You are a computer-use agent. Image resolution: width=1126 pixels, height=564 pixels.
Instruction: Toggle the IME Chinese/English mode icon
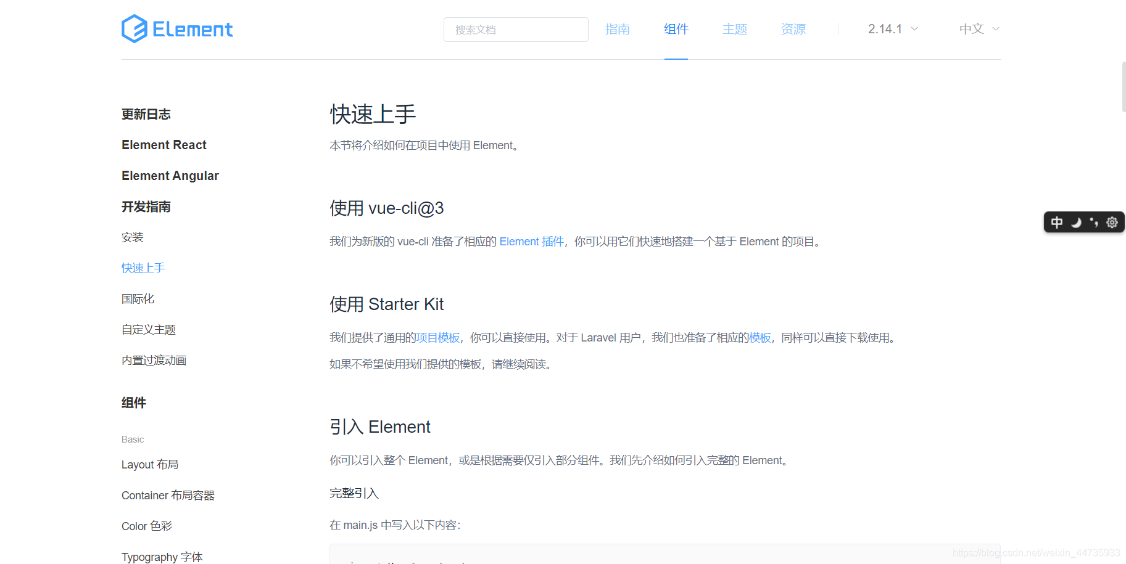[1057, 222]
